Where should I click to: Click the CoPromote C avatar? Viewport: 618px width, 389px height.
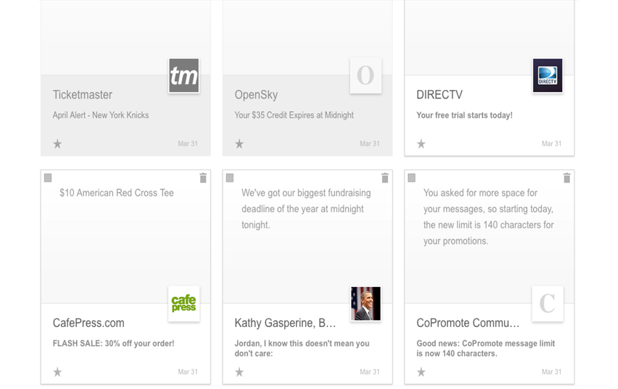pyautogui.click(x=548, y=304)
